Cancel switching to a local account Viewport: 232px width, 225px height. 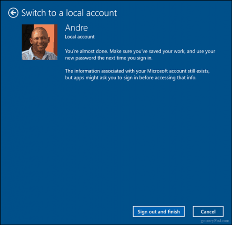point(208,211)
